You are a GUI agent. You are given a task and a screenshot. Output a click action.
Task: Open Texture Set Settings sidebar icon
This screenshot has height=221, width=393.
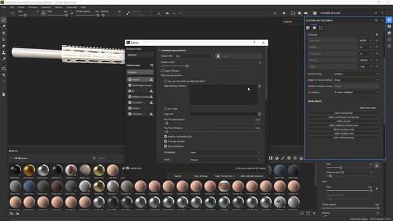[x=389, y=20]
